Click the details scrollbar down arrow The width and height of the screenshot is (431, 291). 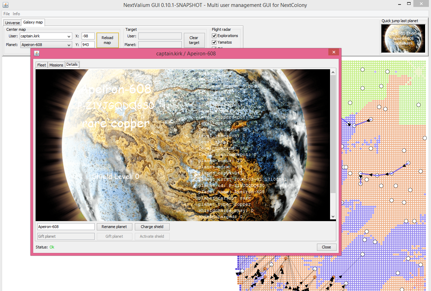tap(333, 216)
